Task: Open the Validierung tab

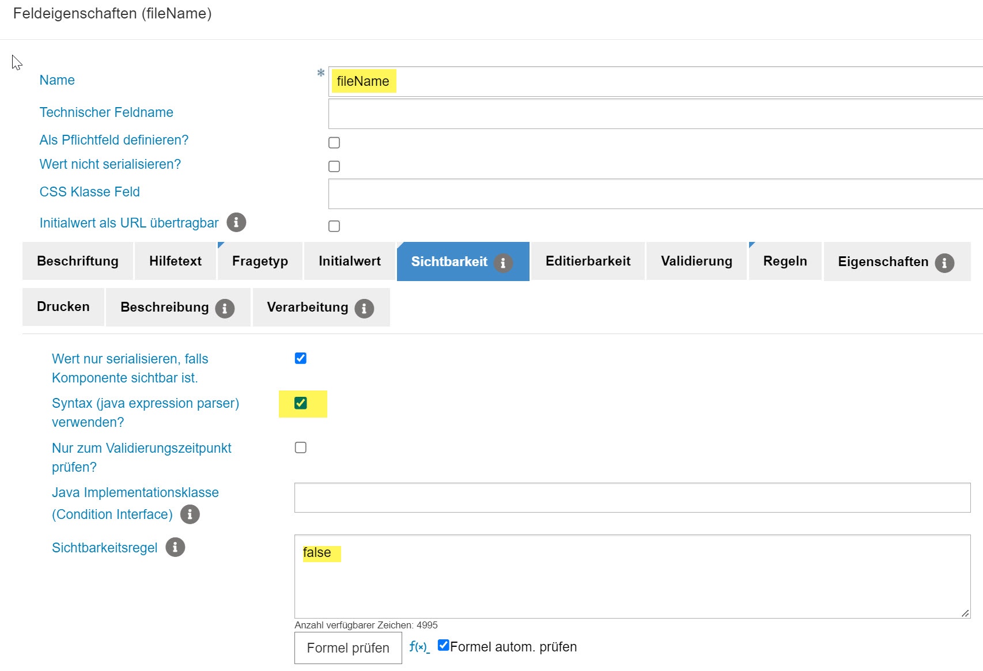Action: pos(696,261)
